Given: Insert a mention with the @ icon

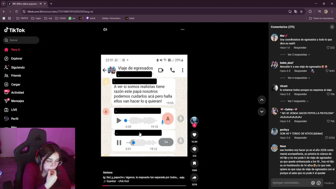Looking at the screenshot, I should click(313, 183).
